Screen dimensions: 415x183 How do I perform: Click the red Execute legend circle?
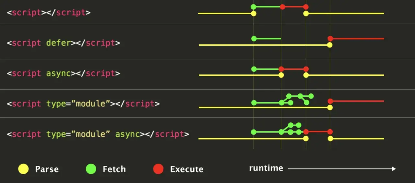click(x=158, y=169)
